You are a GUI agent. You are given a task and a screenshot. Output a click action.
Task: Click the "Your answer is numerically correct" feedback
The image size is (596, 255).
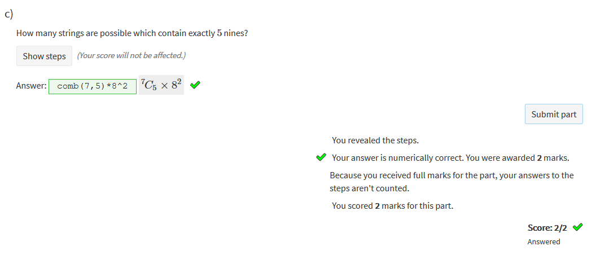(450, 158)
